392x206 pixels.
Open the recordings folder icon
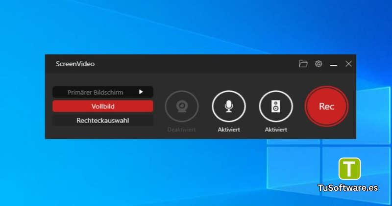303,64
